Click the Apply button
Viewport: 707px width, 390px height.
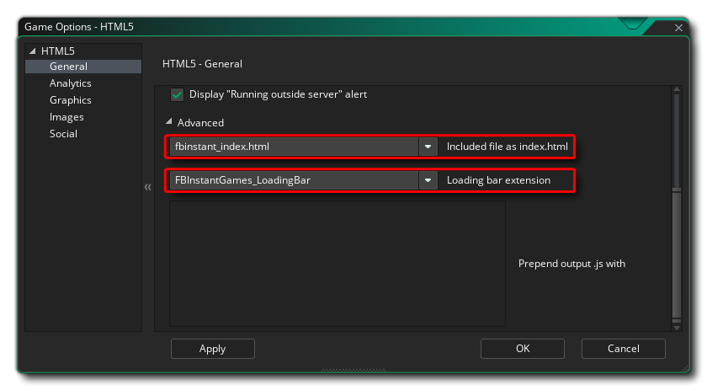click(213, 349)
